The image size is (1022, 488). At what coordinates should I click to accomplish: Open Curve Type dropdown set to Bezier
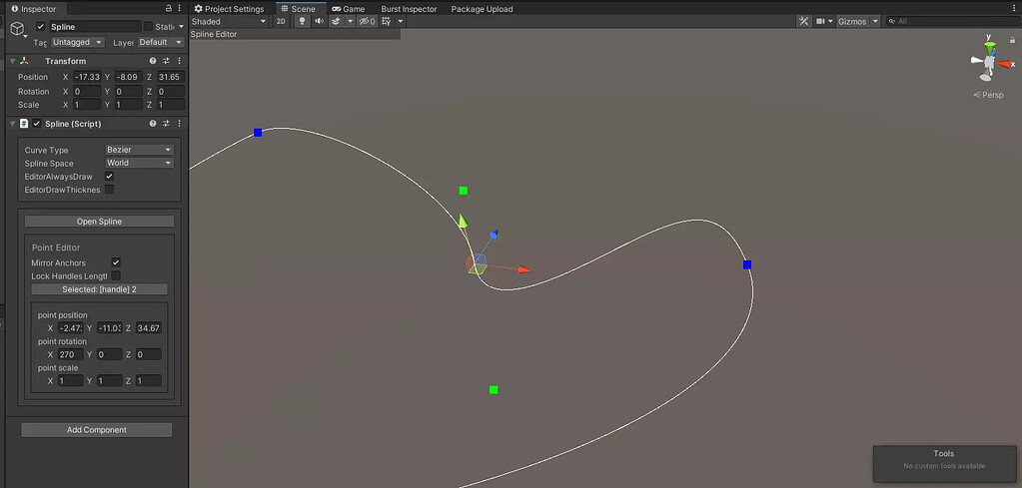(140, 150)
